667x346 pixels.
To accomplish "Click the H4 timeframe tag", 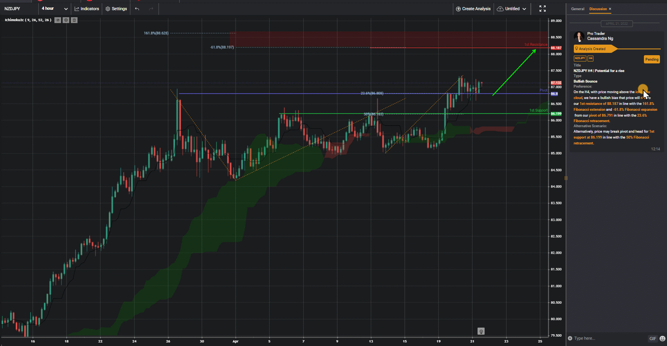I will click(x=590, y=58).
